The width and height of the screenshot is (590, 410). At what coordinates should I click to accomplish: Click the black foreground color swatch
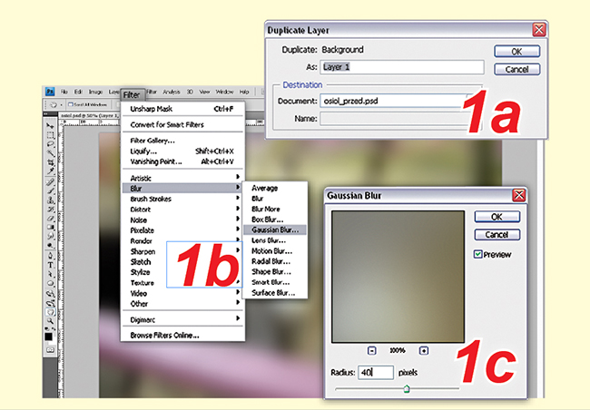click(x=48, y=336)
